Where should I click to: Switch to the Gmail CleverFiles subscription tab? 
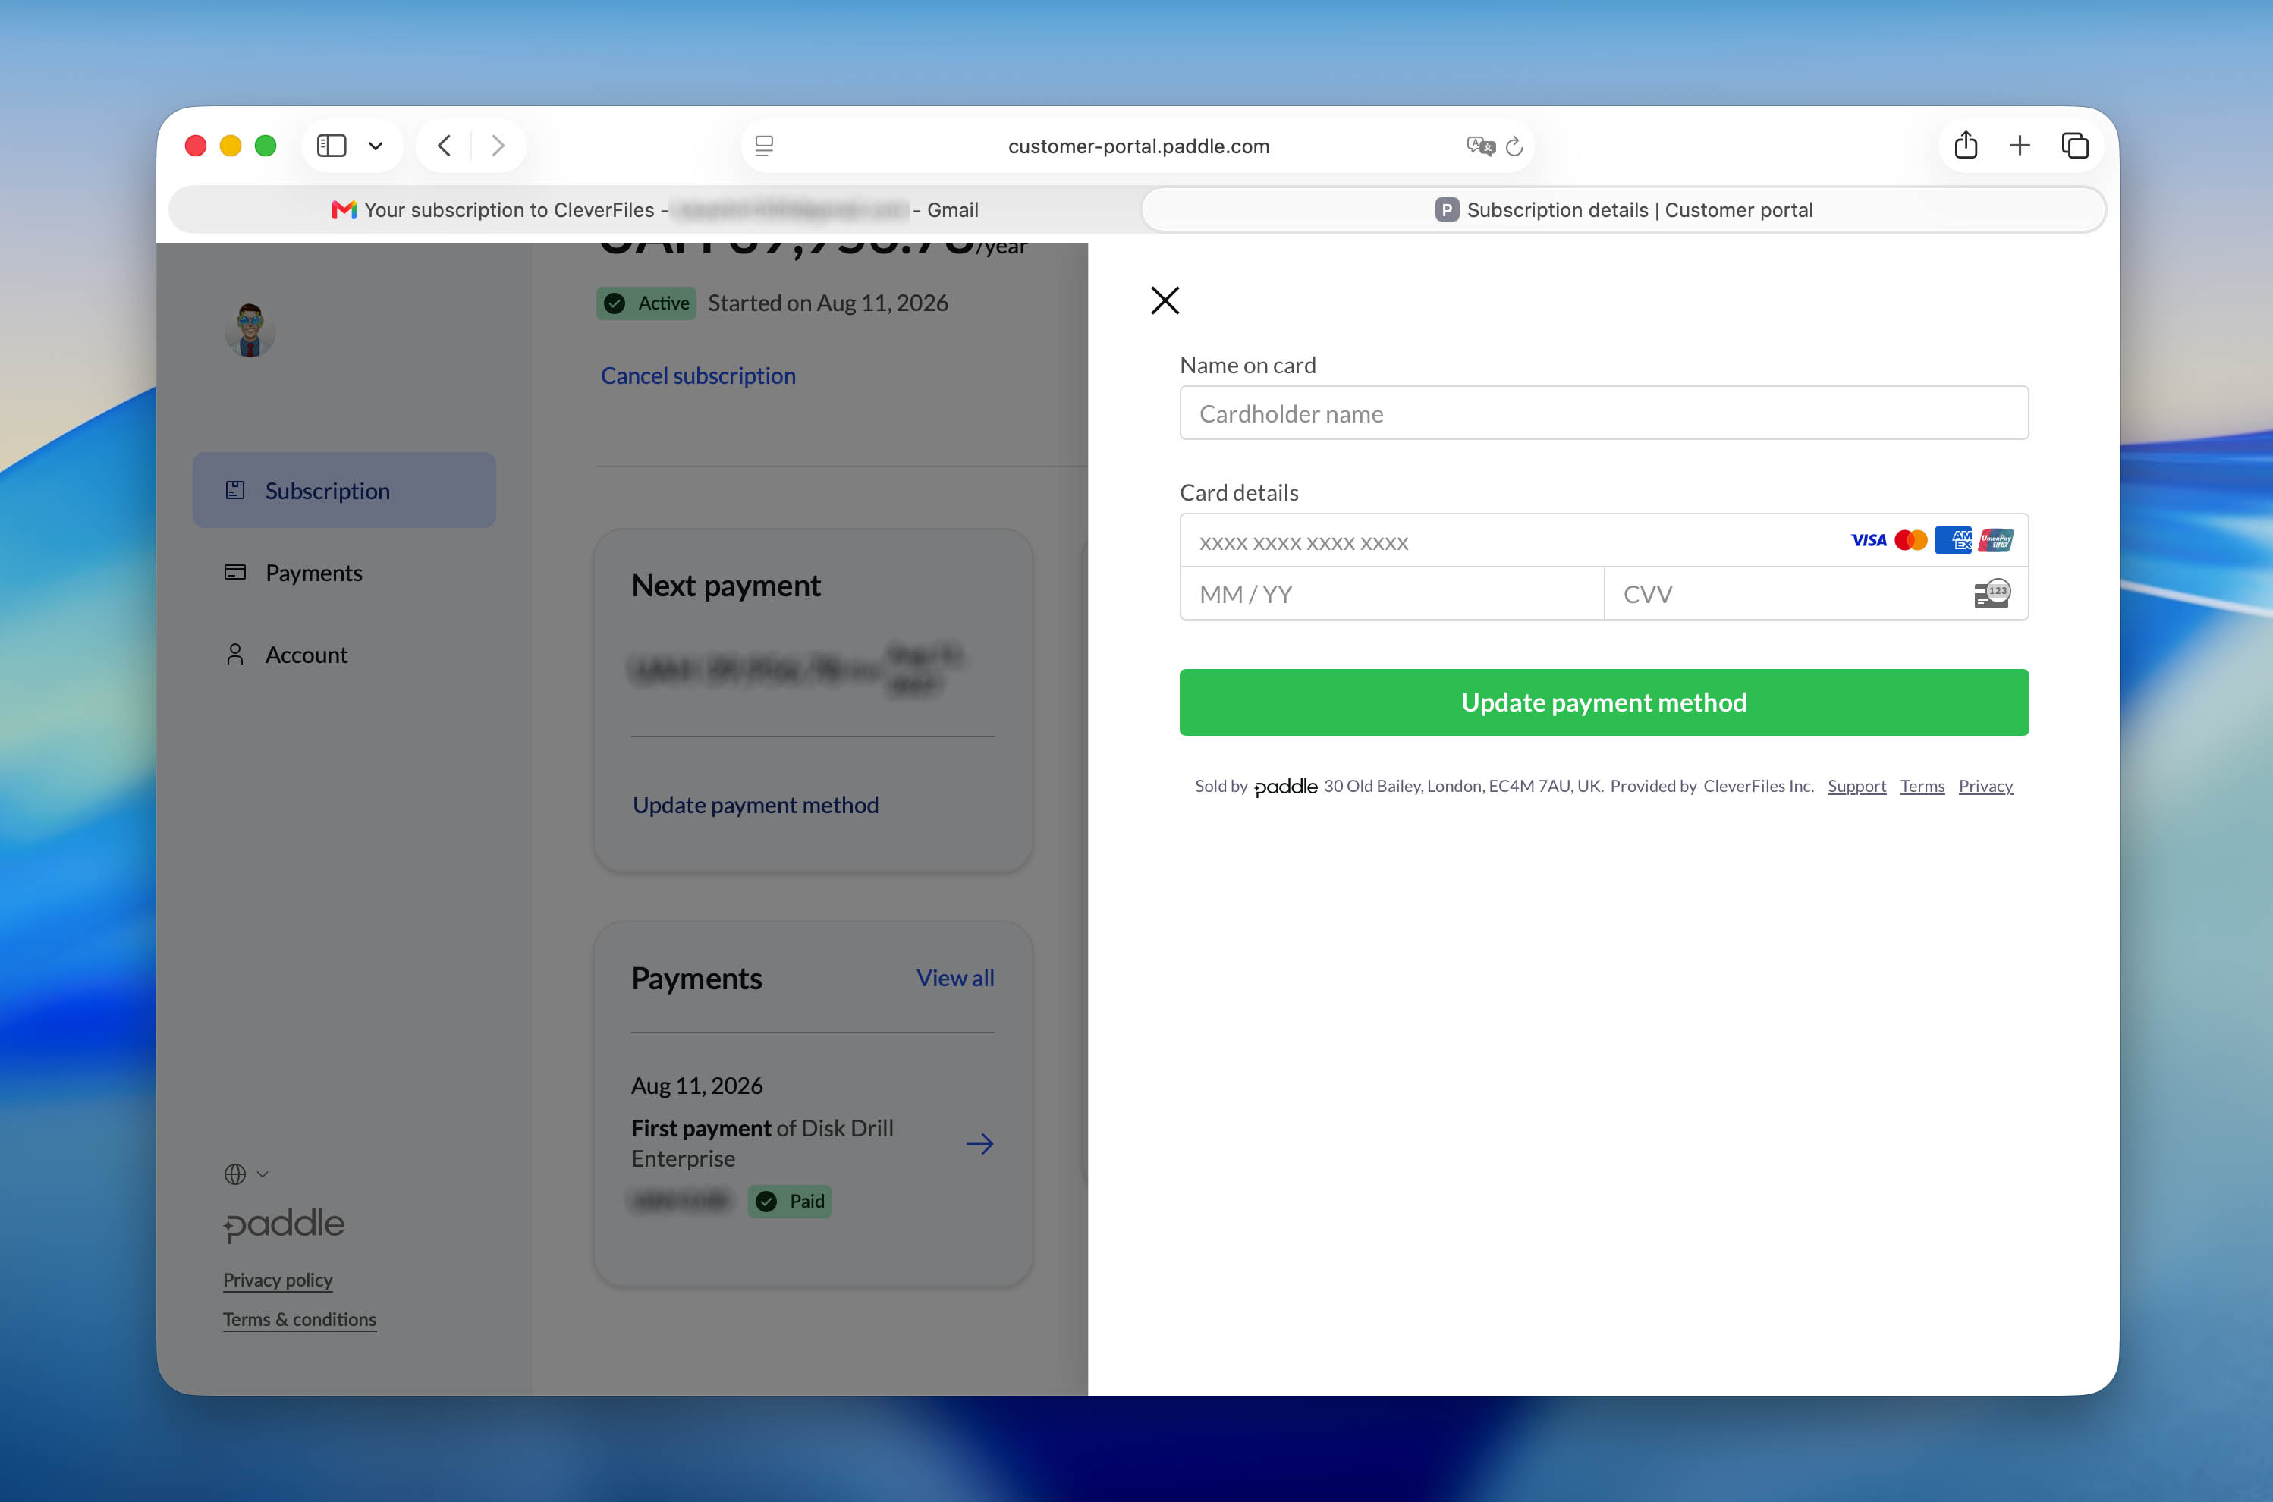tap(654, 210)
